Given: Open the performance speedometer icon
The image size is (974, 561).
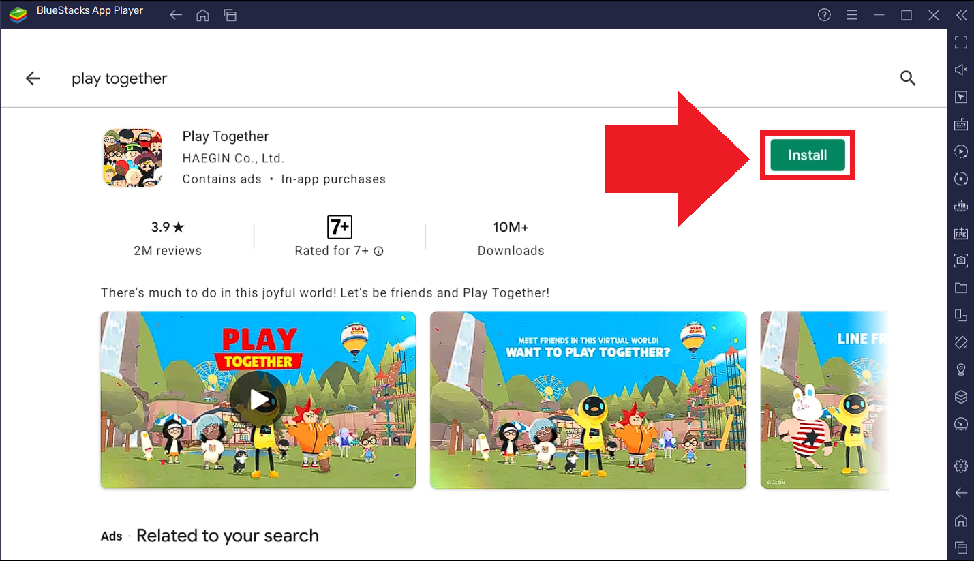Looking at the screenshot, I should pyautogui.click(x=961, y=424).
